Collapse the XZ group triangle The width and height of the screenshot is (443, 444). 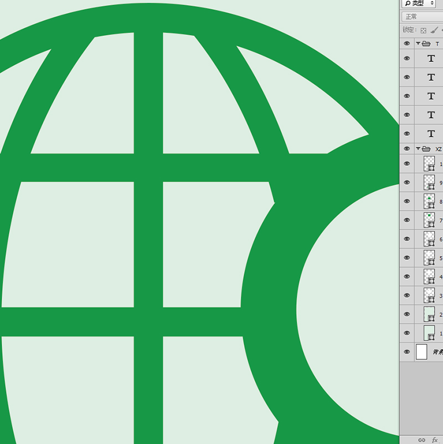[418, 149]
